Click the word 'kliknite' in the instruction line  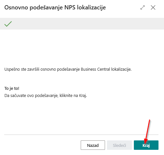(66, 96)
